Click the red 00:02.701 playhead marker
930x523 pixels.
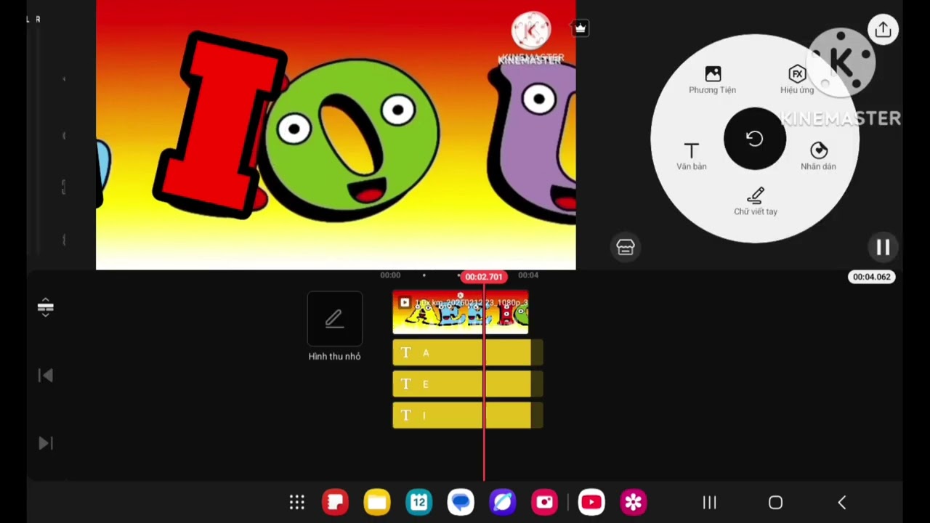pyautogui.click(x=483, y=277)
